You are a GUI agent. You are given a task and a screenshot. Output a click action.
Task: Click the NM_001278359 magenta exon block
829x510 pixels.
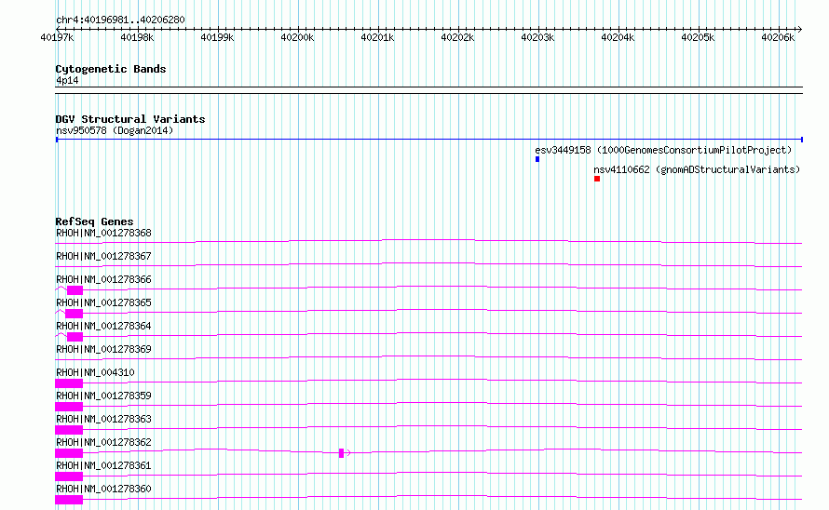pos(69,407)
